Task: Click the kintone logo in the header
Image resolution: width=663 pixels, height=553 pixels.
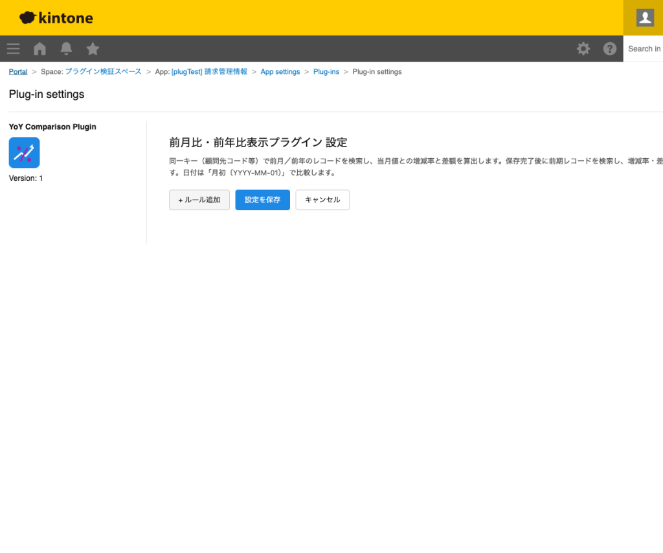Action: click(56, 18)
